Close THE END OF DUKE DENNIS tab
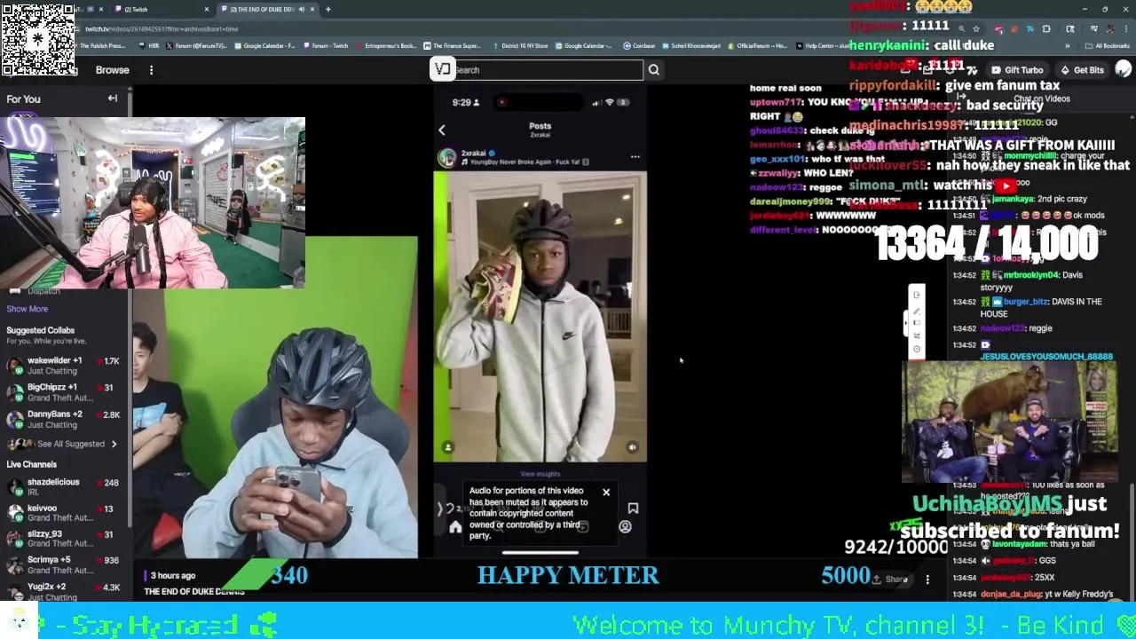Image resolution: width=1136 pixels, height=639 pixels. [312, 9]
